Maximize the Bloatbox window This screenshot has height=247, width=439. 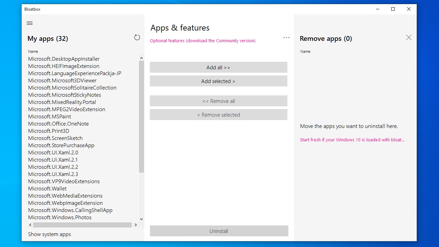click(393, 9)
